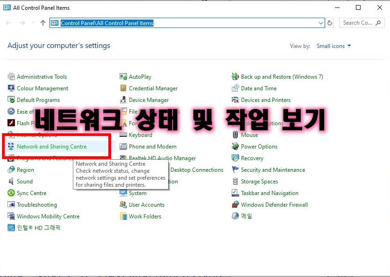The width and height of the screenshot is (390, 277).
Task: Click the System computer icon
Action: [x=123, y=193]
